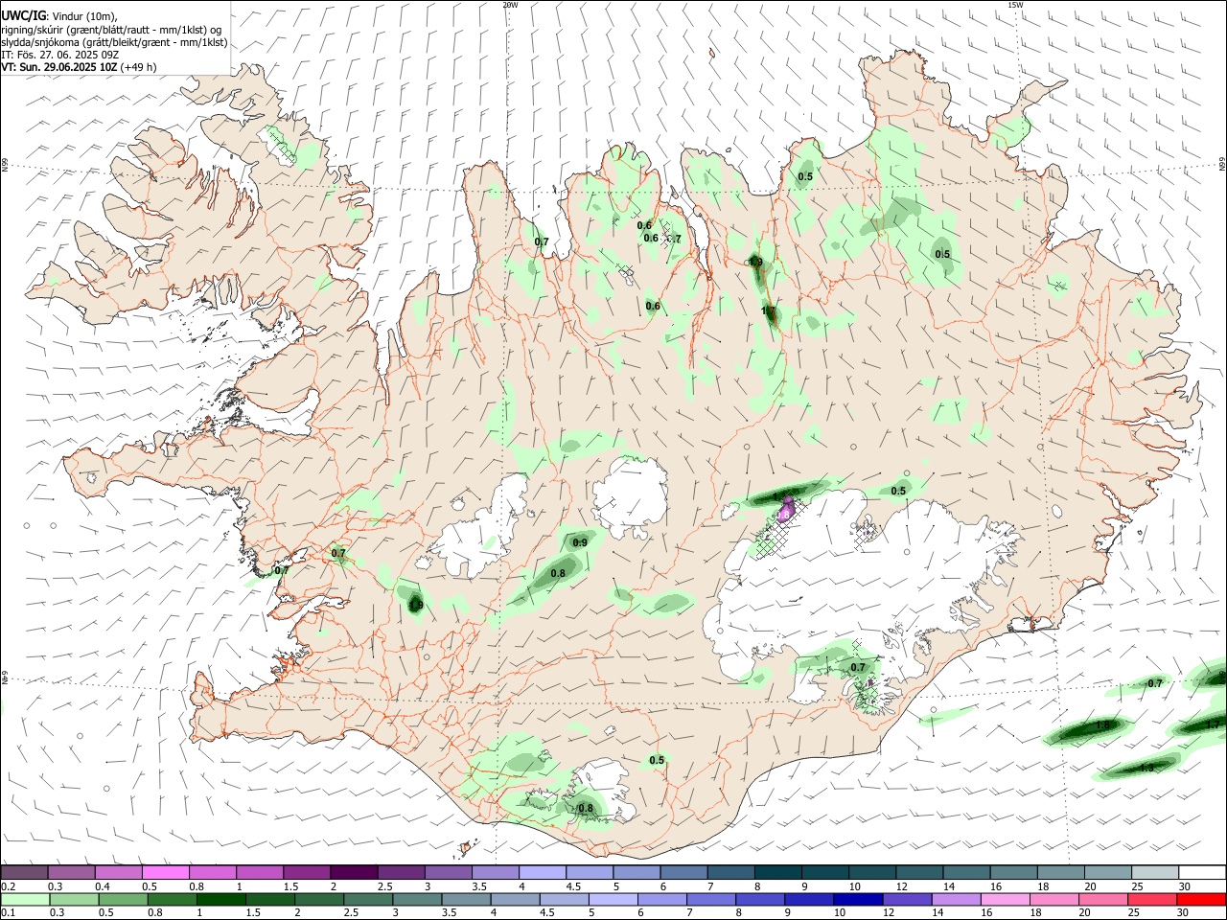The height and width of the screenshot is (920, 1227).
Task: Click the "4.5" number under the upper legend row
Action: [x=573, y=886]
